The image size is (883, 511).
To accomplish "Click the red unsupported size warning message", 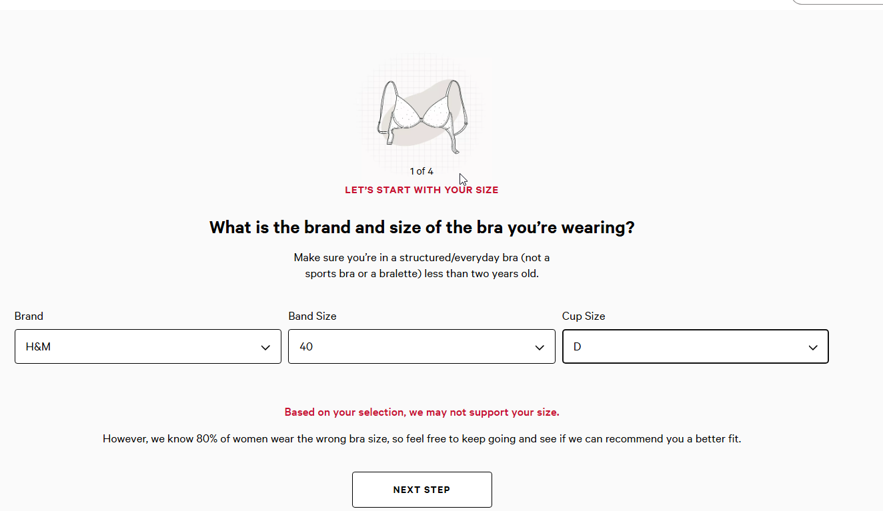I will tap(421, 412).
